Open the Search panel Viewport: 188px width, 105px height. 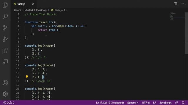(x=5, y=16)
